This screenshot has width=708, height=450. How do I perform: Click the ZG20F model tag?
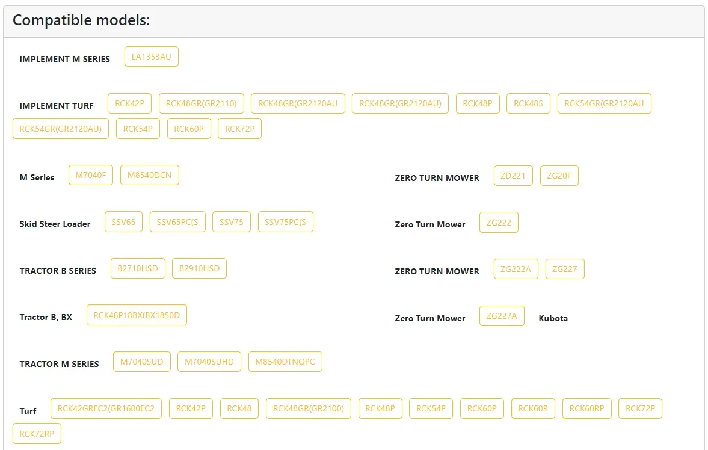pyautogui.click(x=559, y=176)
